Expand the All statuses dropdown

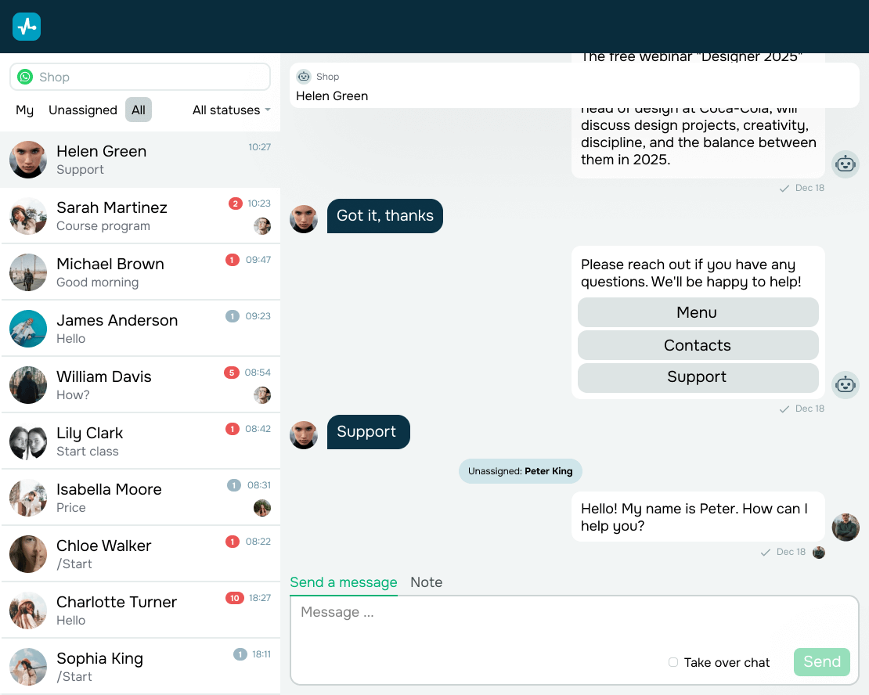231,110
